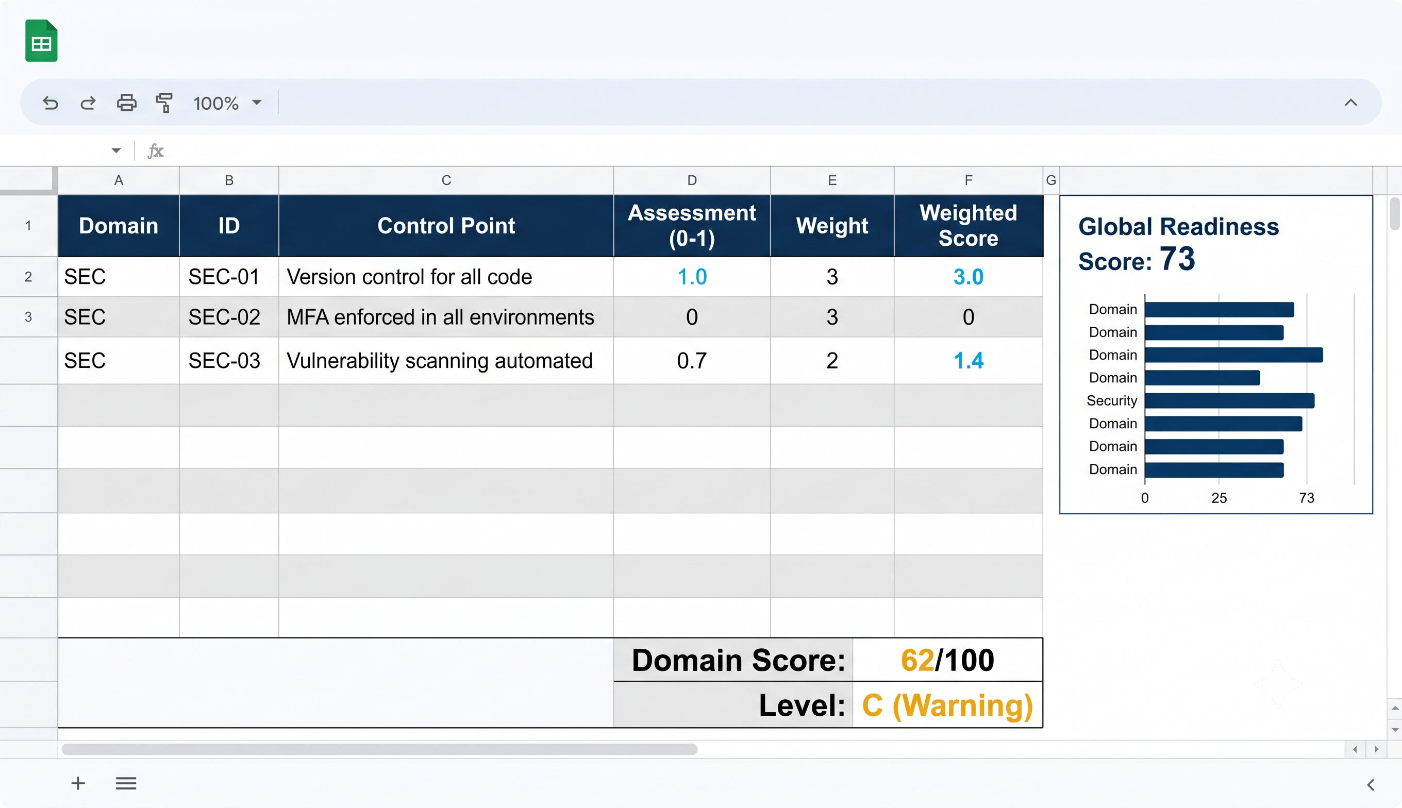Screen dimensions: 1402x808
Task: Select the 1.4 weighted score cell
Action: tap(968, 361)
